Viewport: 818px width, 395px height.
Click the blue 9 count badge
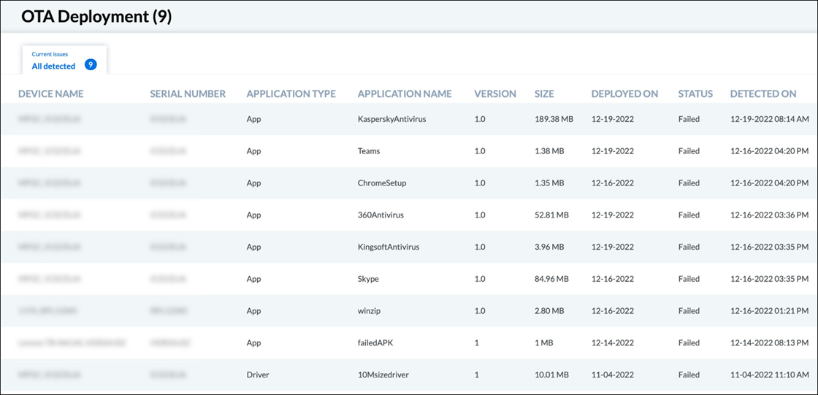[x=91, y=65]
